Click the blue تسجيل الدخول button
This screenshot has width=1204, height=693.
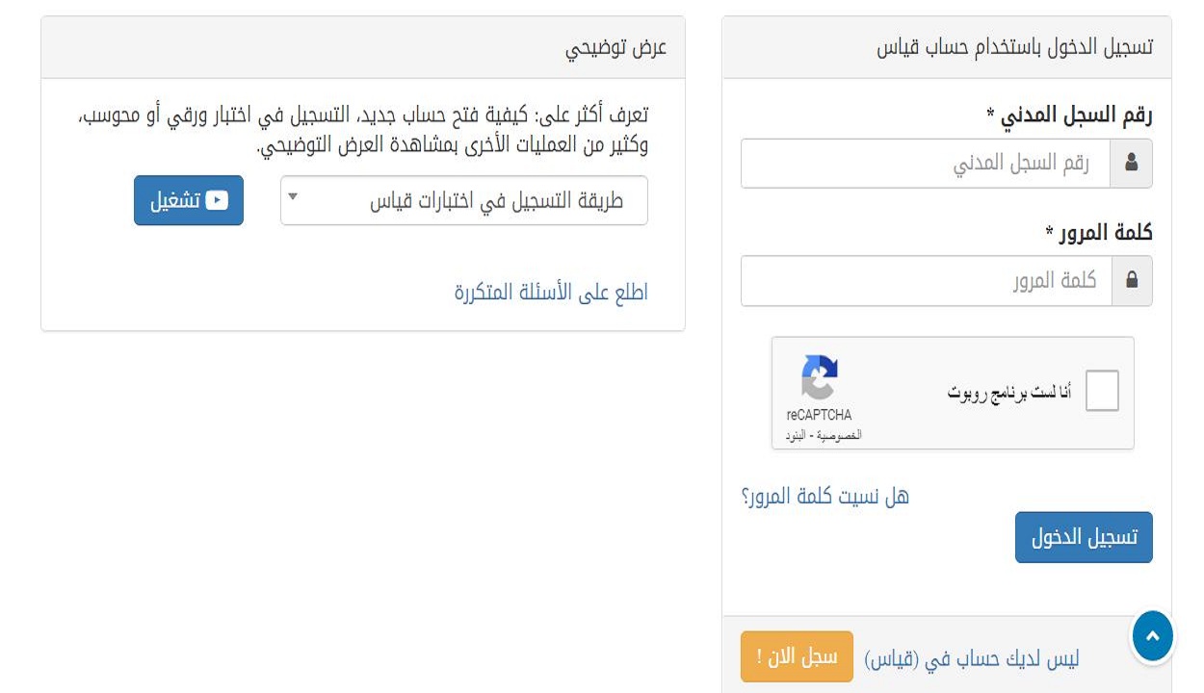tap(1084, 537)
